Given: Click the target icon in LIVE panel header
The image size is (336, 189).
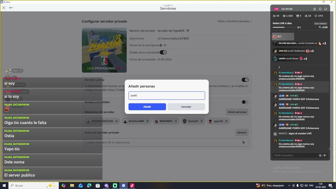Looking at the screenshot, I should point(320,9).
